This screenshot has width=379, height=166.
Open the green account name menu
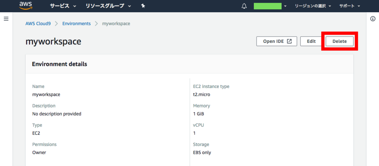tap(268, 6)
